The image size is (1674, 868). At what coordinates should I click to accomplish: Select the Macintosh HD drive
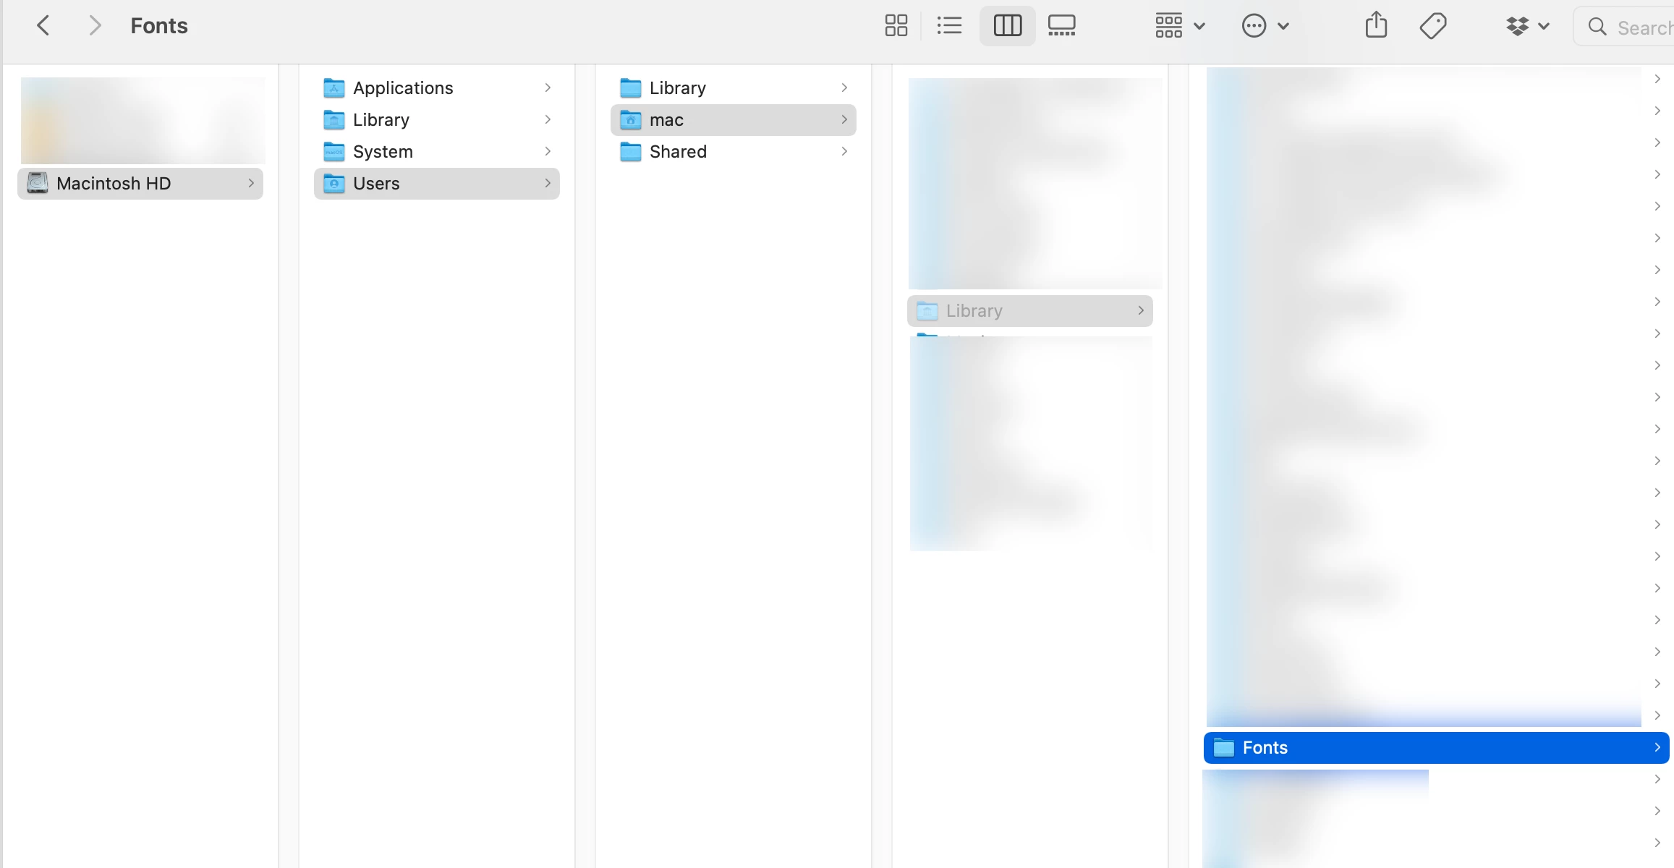[x=114, y=184]
